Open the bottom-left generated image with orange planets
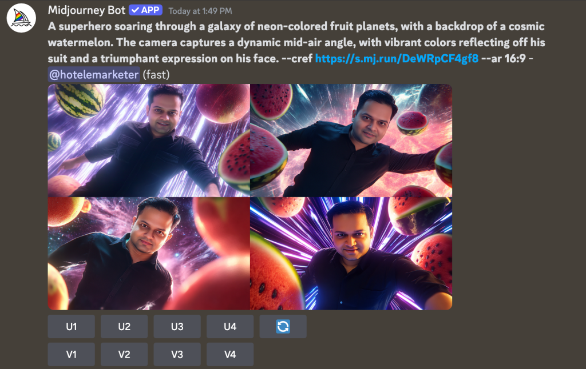The image size is (586, 369). (x=149, y=254)
